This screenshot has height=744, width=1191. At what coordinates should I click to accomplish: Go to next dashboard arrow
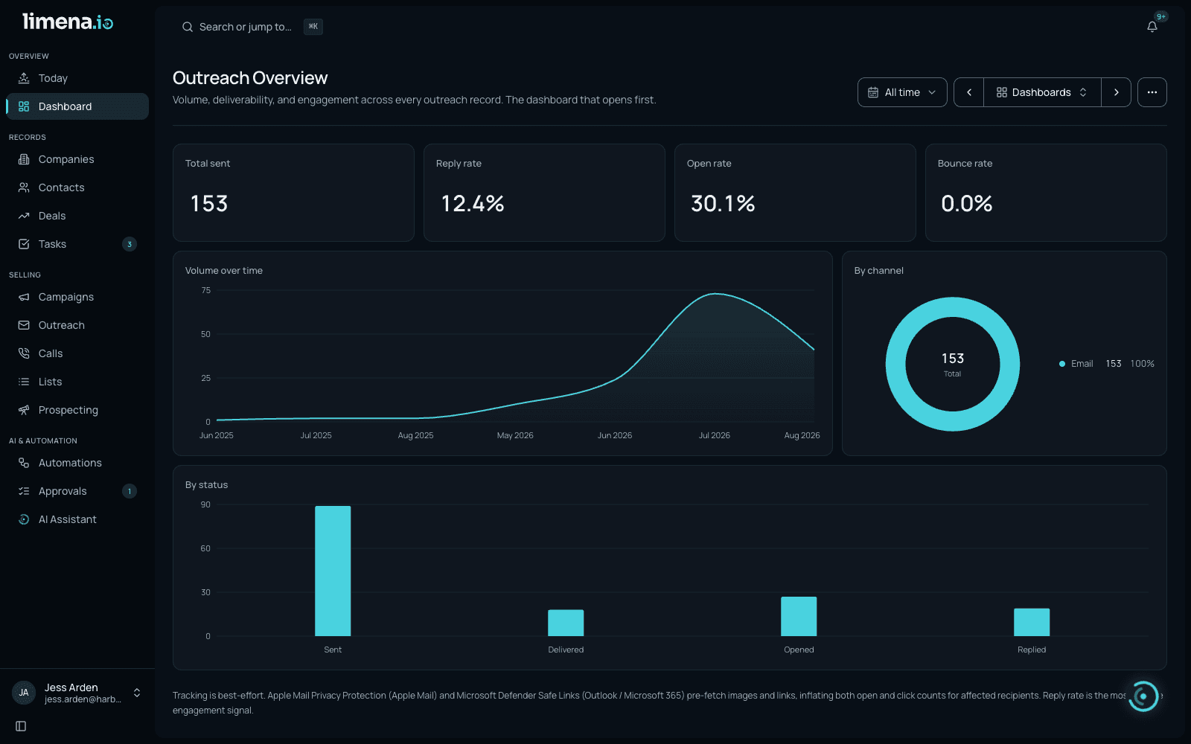click(1116, 92)
